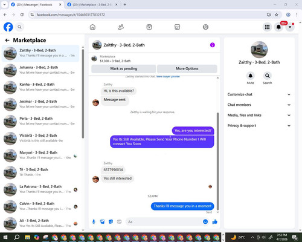Expand Privacy & support section
302x242 pixels.
pyautogui.click(x=259, y=126)
